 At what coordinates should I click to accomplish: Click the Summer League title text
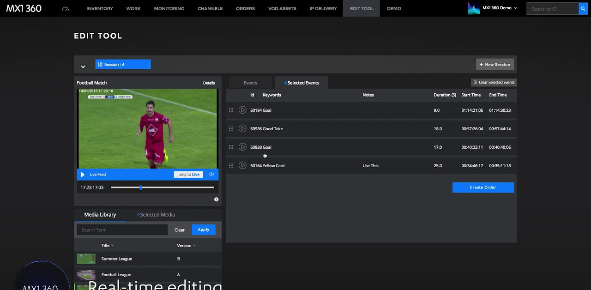click(x=117, y=259)
